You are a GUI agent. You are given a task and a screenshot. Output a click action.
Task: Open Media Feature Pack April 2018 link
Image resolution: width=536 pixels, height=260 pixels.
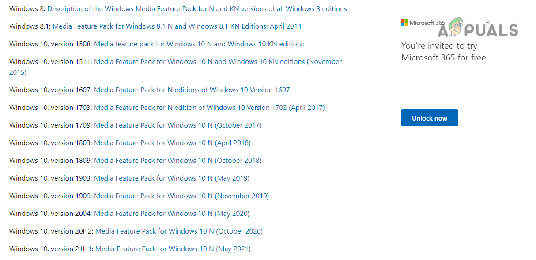point(172,143)
